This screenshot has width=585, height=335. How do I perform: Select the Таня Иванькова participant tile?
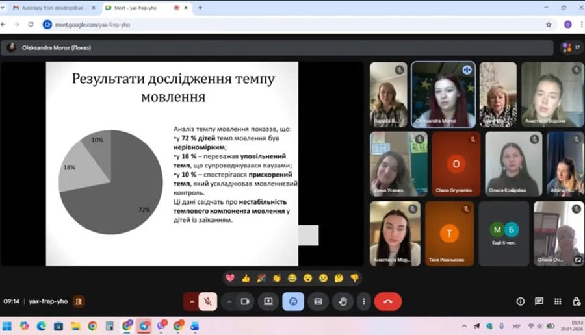tap(450, 234)
